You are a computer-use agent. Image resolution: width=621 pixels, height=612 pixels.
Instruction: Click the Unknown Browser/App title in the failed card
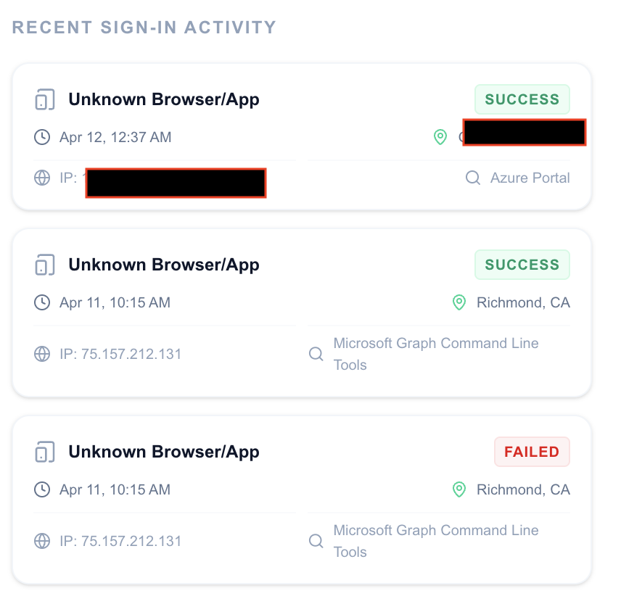[164, 452]
